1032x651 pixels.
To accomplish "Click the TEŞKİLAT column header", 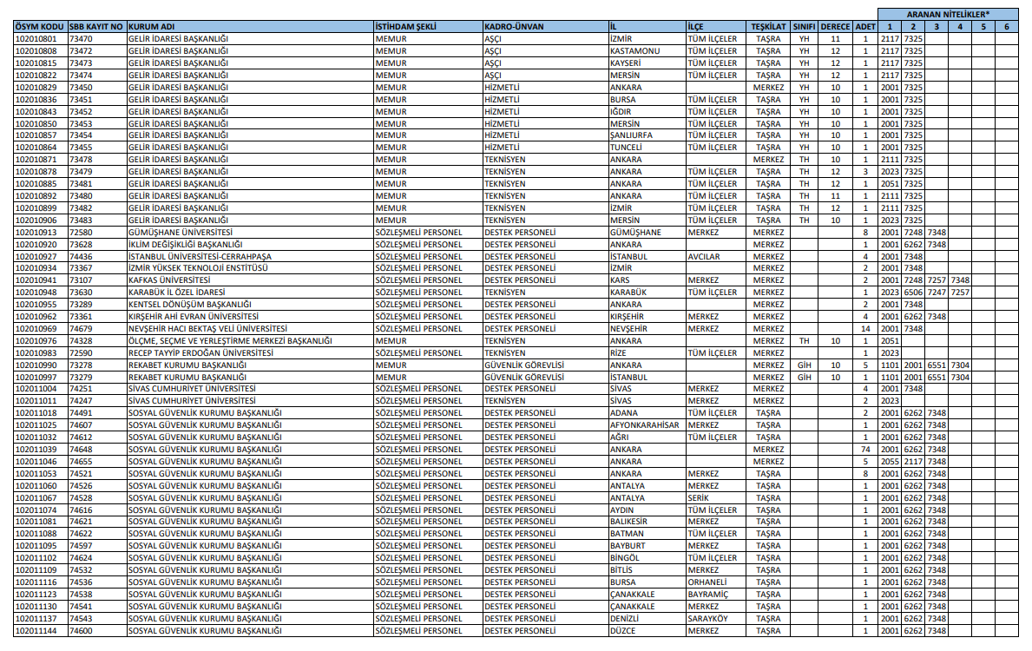I will pos(768,27).
